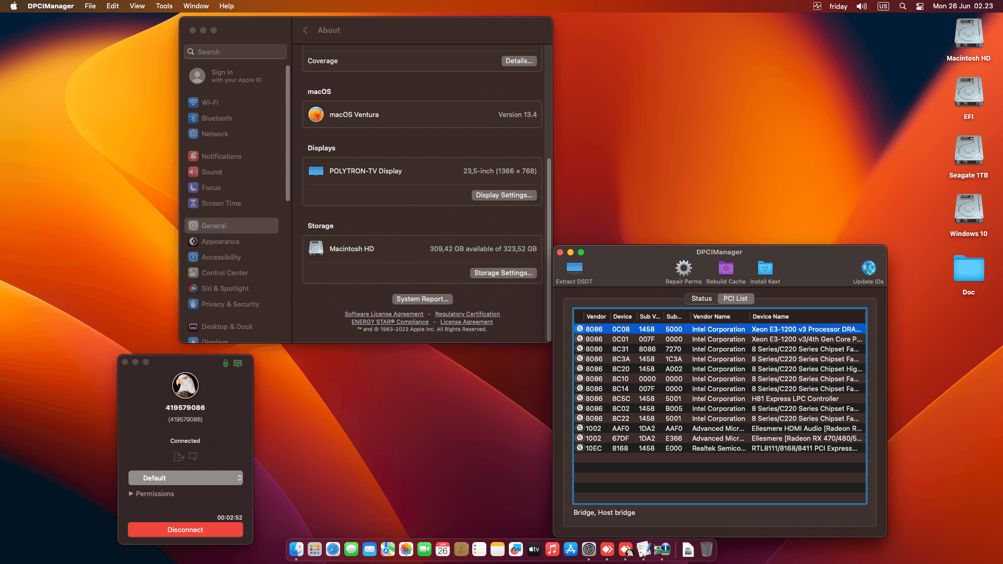Image resolution: width=1003 pixels, height=564 pixels.
Task: Select Appearance in System Settings sidebar
Action: pyautogui.click(x=220, y=241)
